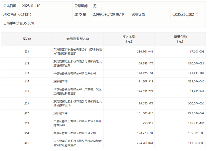Select buy amount 181,503,818 in 卖2 row

pos(145,113)
